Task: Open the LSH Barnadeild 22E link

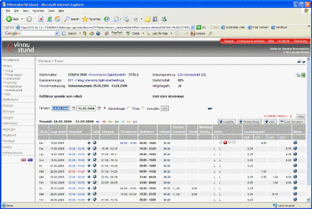Action: coord(192,75)
